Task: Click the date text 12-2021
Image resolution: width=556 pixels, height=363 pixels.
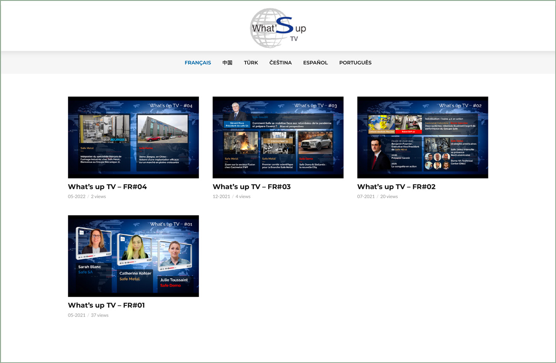Action: point(221,196)
